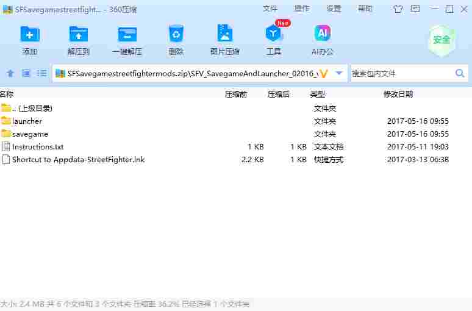
Task: Click the date '2017-05-11 19:03'
Action: [418, 146]
